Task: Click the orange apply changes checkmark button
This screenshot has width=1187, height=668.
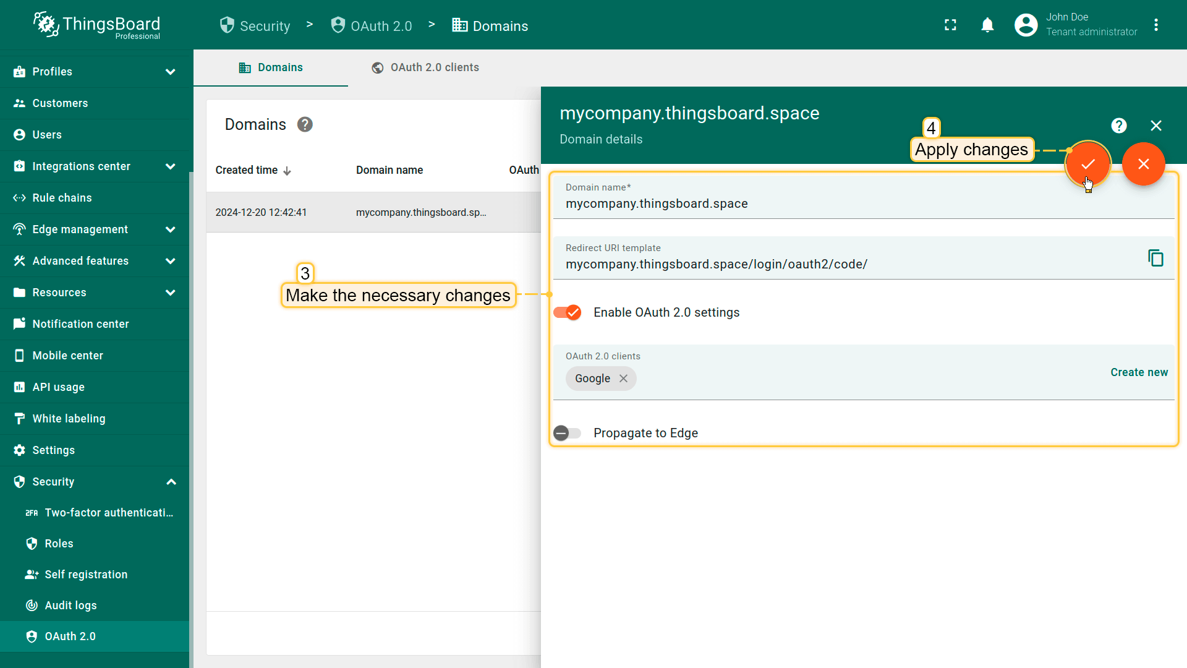Action: coord(1087,164)
